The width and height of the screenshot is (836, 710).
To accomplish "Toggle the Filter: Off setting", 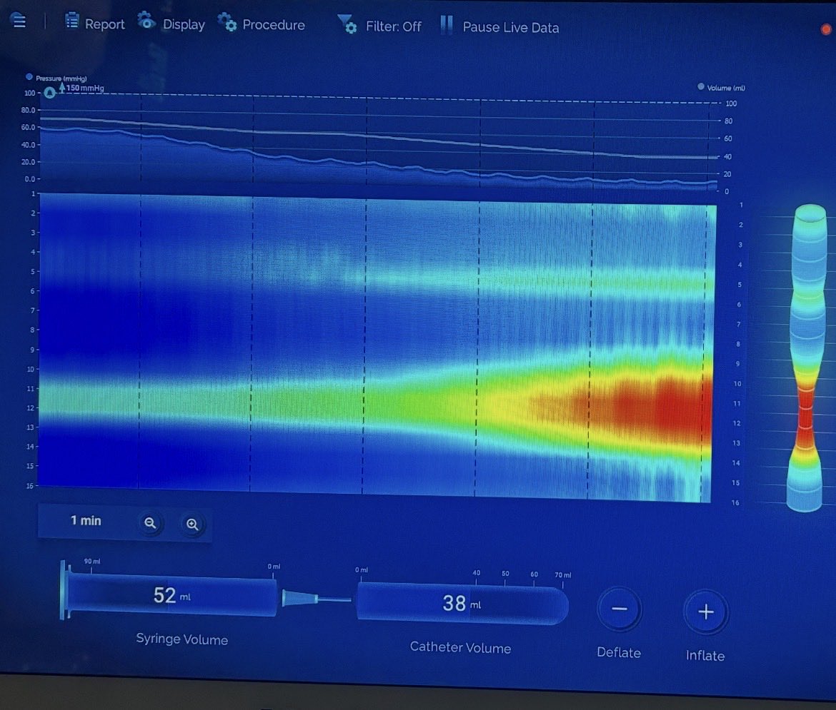I will pyautogui.click(x=379, y=26).
